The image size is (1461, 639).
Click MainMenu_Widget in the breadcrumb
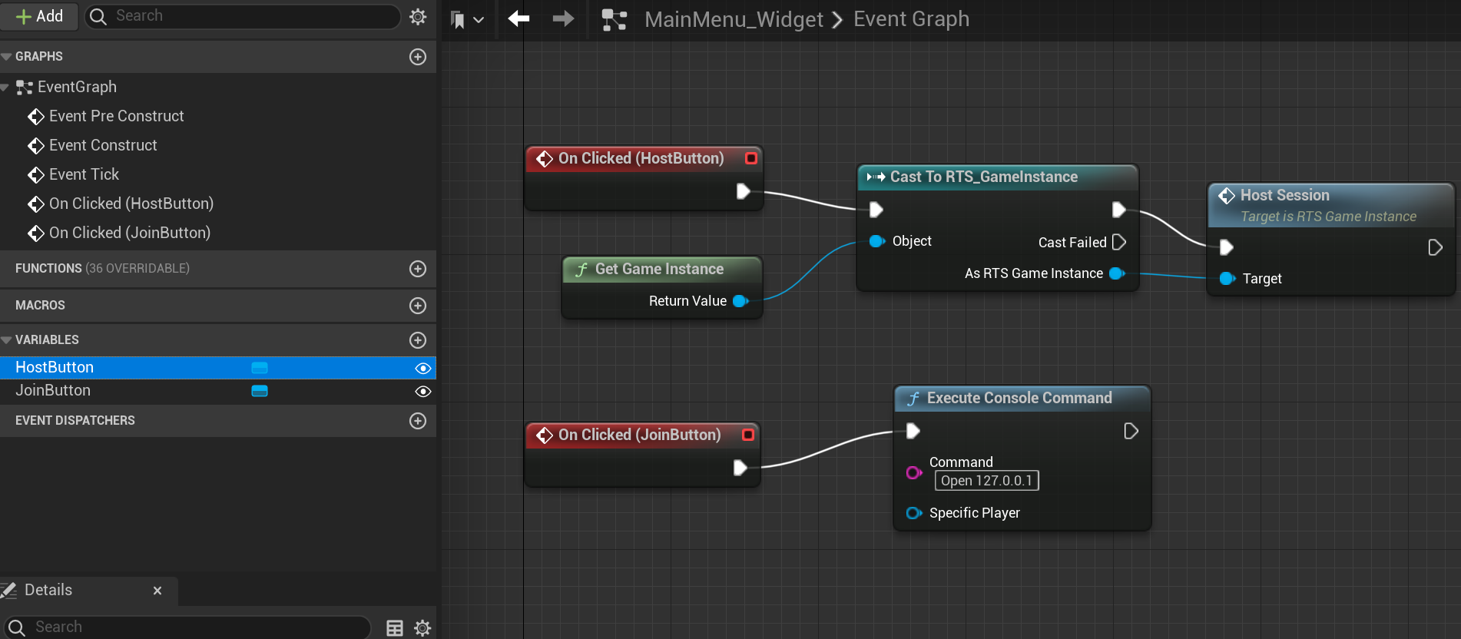point(733,19)
